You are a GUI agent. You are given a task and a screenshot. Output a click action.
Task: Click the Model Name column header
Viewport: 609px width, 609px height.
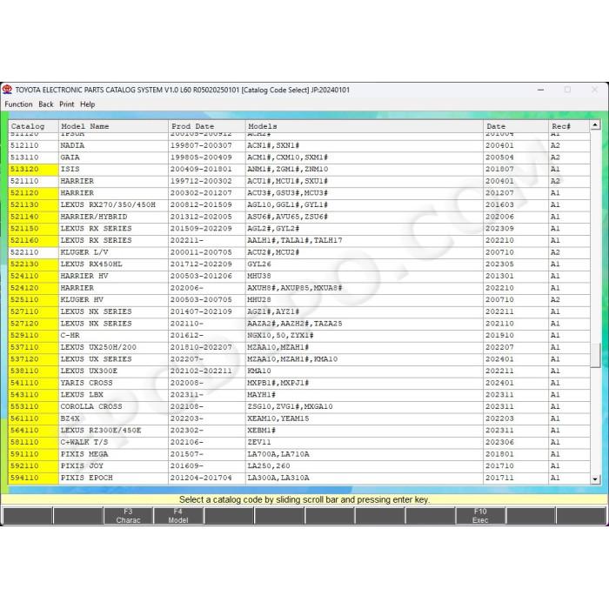(113, 126)
